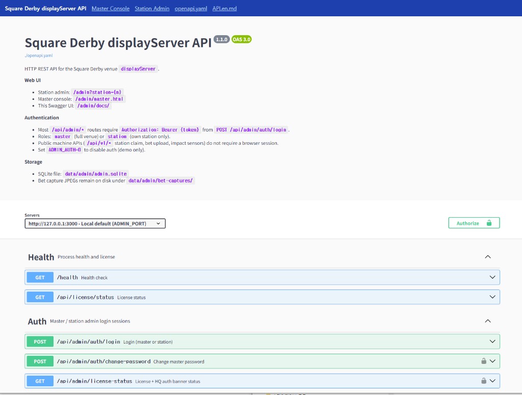Screen dimensions: 522x395
Task: Click the Authorize button
Action: (474, 223)
